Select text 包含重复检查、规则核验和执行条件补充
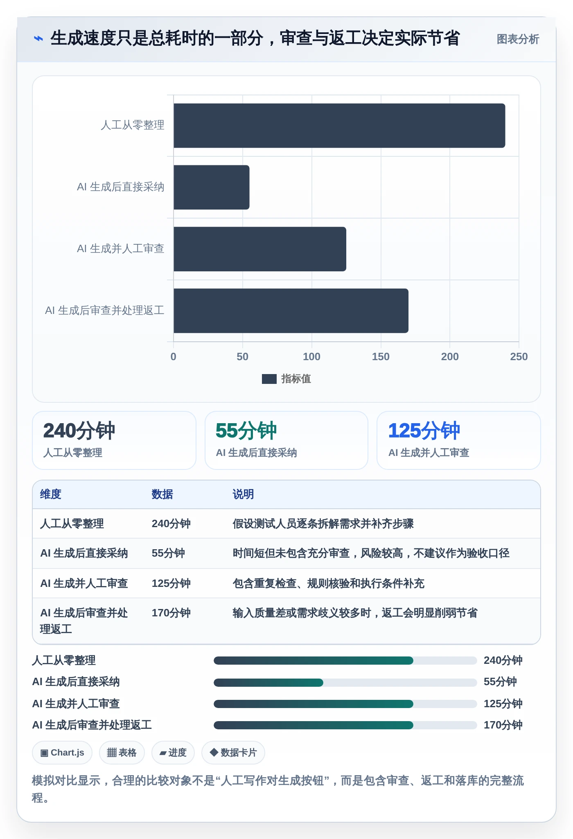The height and width of the screenshot is (839, 573). click(329, 584)
